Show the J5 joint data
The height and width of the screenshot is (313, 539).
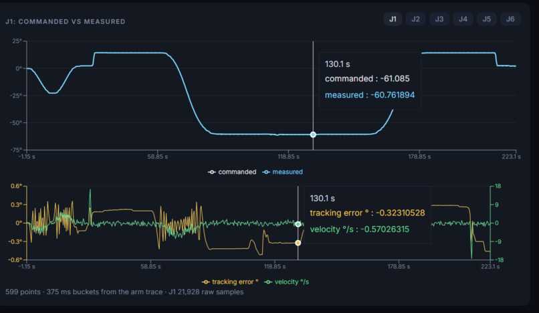(x=487, y=19)
